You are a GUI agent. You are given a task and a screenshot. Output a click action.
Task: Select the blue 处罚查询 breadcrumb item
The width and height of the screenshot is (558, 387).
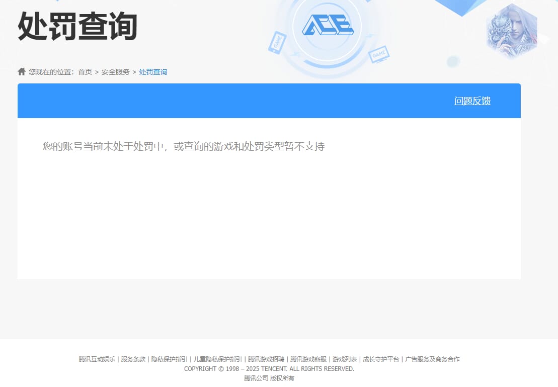coord(153,72)
